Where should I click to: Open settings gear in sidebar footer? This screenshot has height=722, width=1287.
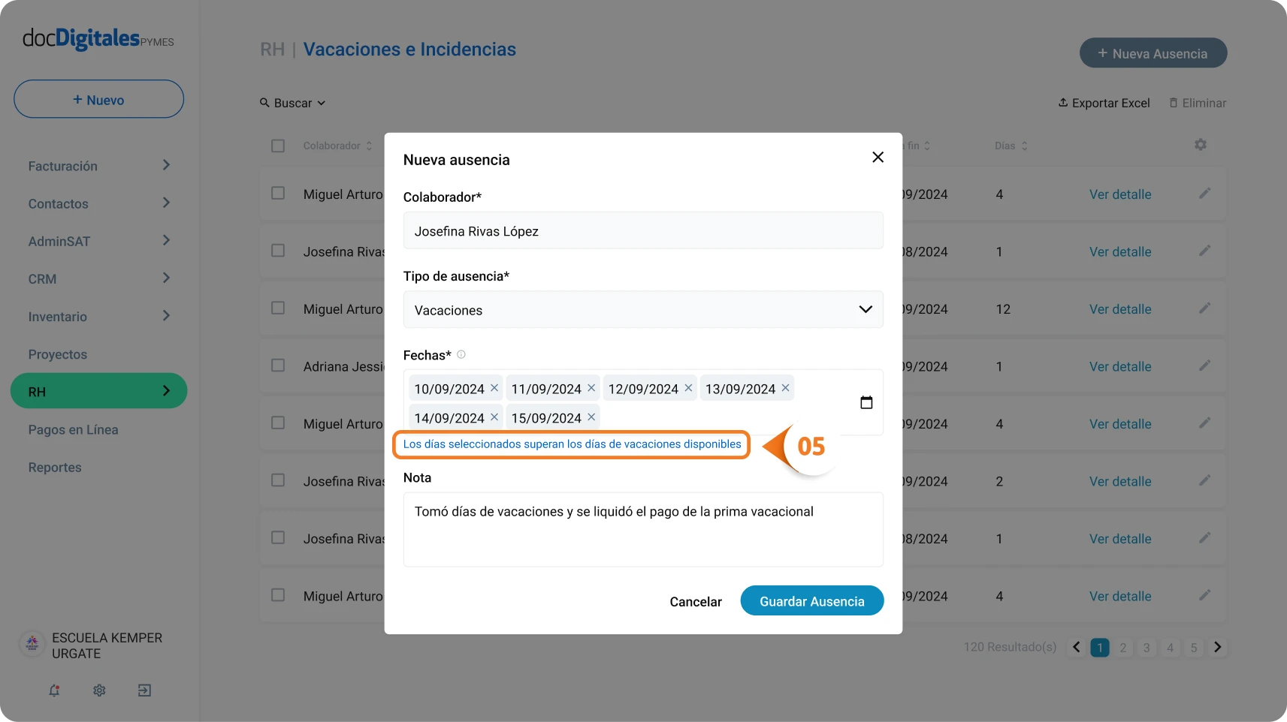[x=99, y=690]
